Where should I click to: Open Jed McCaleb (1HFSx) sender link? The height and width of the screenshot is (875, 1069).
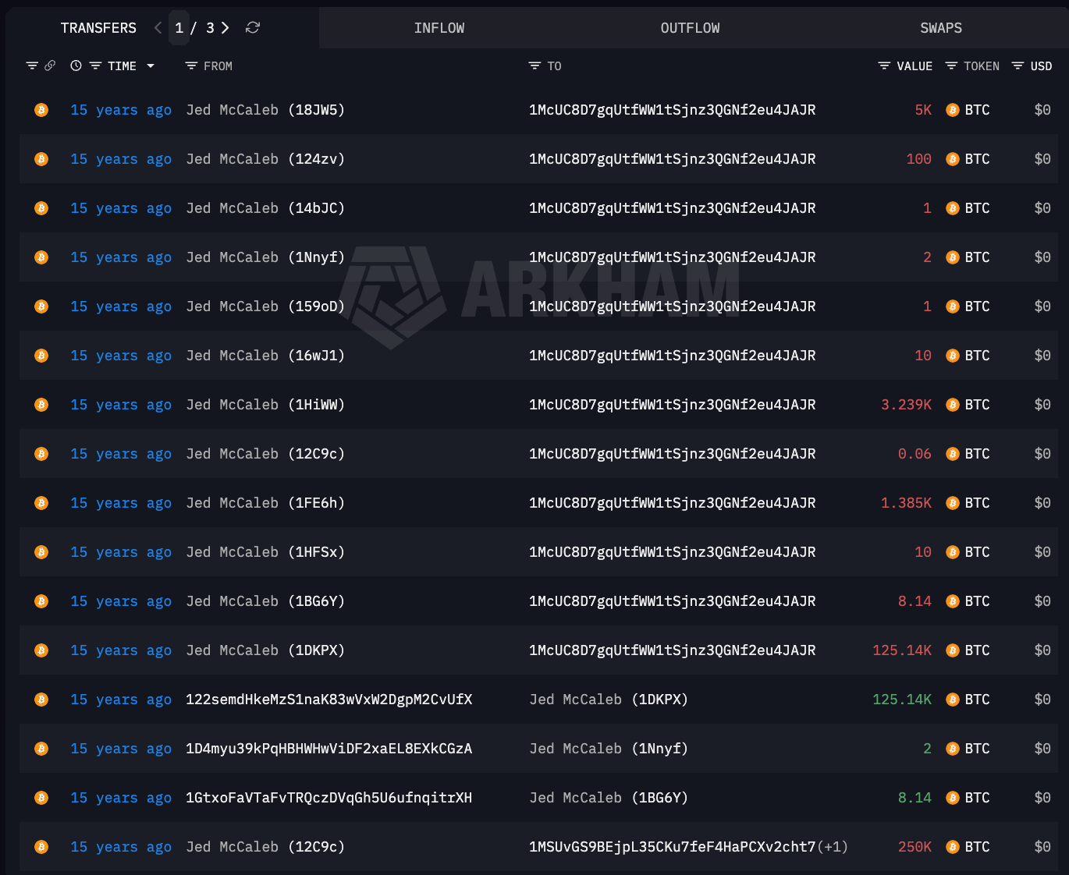265,552
